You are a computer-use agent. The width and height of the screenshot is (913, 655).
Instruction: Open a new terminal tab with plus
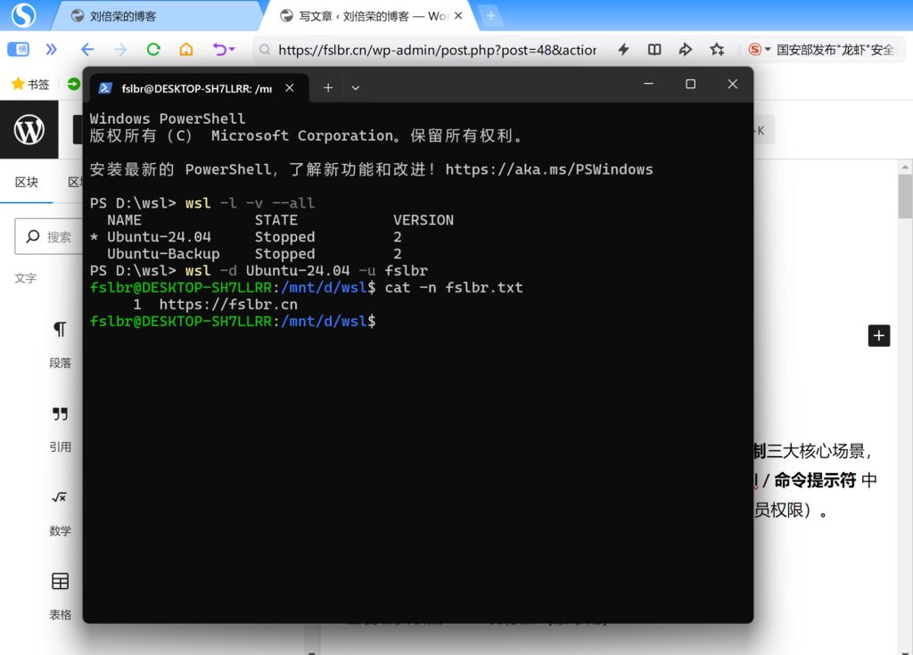327,87
